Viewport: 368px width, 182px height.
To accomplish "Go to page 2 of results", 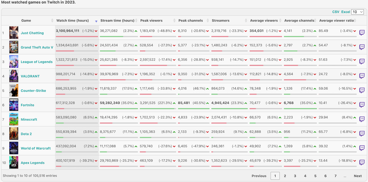I will [x=285, y=176].
